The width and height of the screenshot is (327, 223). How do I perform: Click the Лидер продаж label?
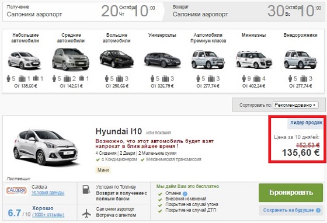click(306, 123)
